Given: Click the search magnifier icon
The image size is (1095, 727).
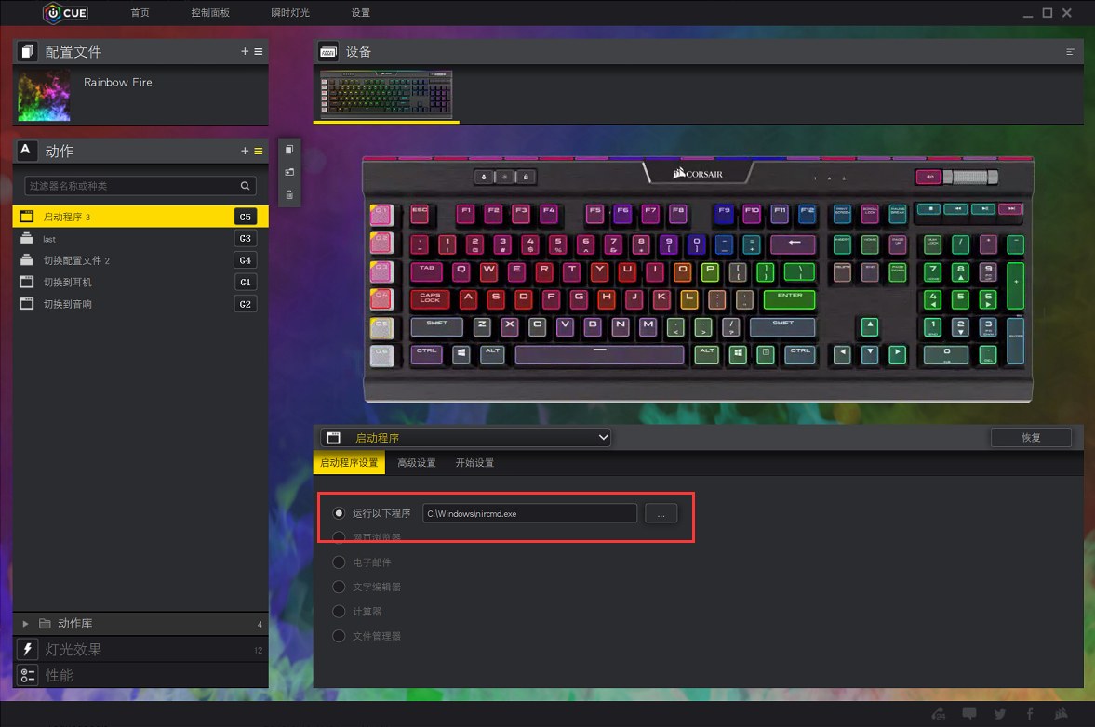Looking at the screenshot, I should [x=245, y=186].
